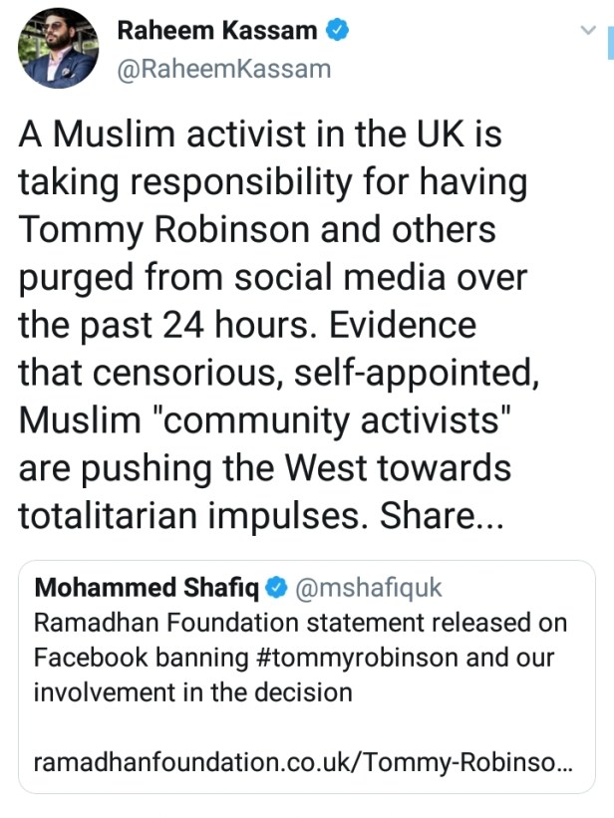Click the "A Muslim activist in the UK" line
The width and height of the screenshot is (614, 818).
coord(258,136)
